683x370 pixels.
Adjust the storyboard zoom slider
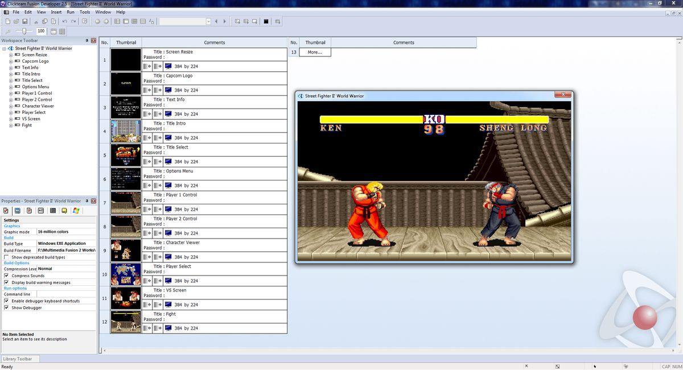pyautogui.click(x=24, y=31)
